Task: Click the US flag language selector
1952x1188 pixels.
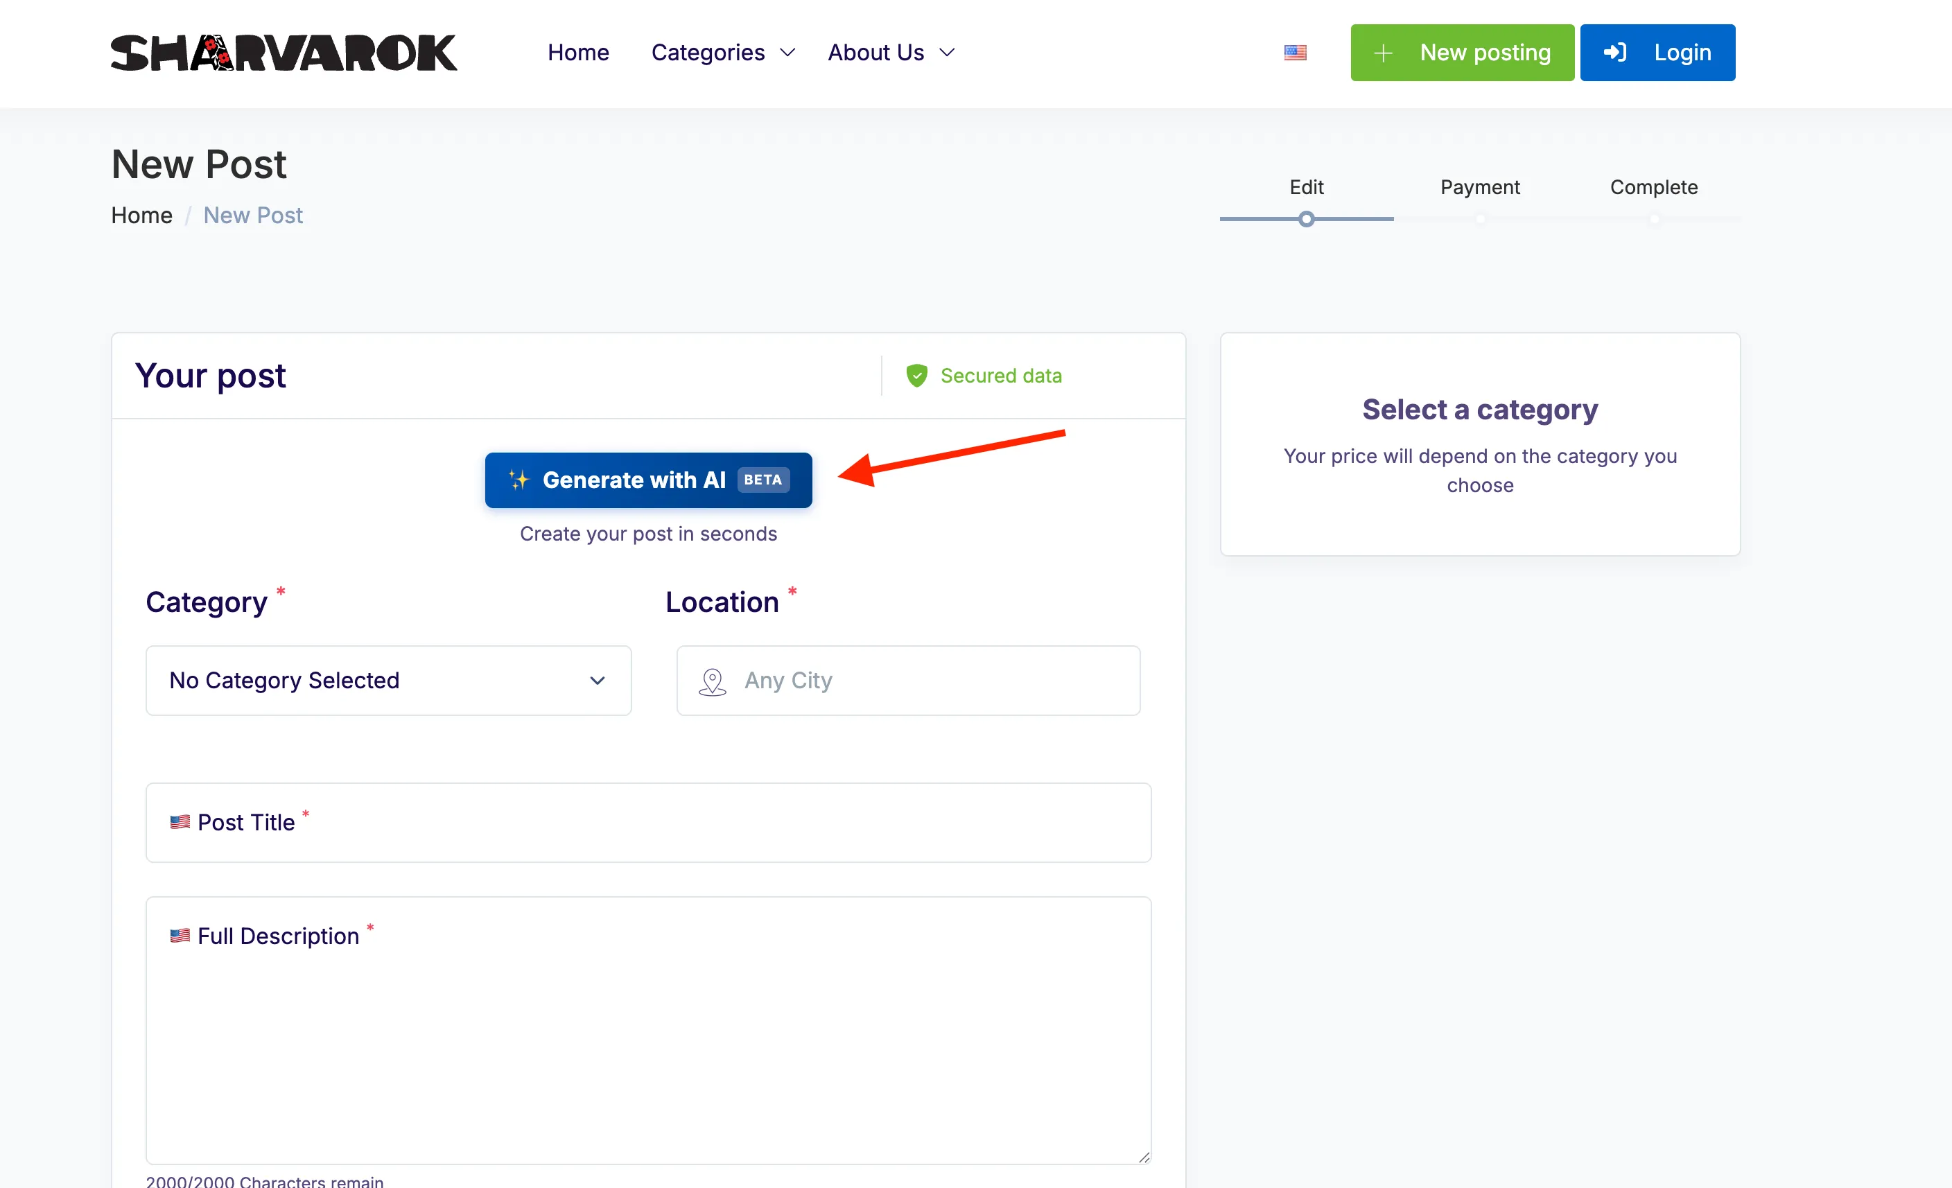Action: pos(1294,52)
